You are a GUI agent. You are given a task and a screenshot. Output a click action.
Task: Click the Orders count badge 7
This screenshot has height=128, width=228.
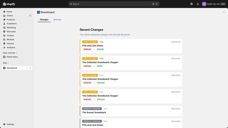coord(30,16)
